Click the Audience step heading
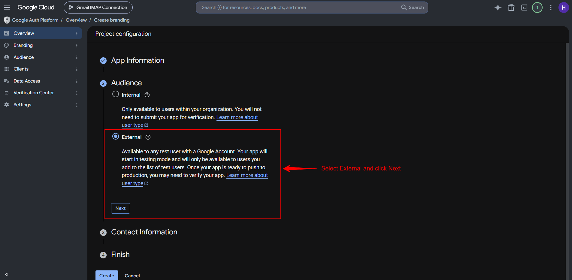 tap(126, 83)
